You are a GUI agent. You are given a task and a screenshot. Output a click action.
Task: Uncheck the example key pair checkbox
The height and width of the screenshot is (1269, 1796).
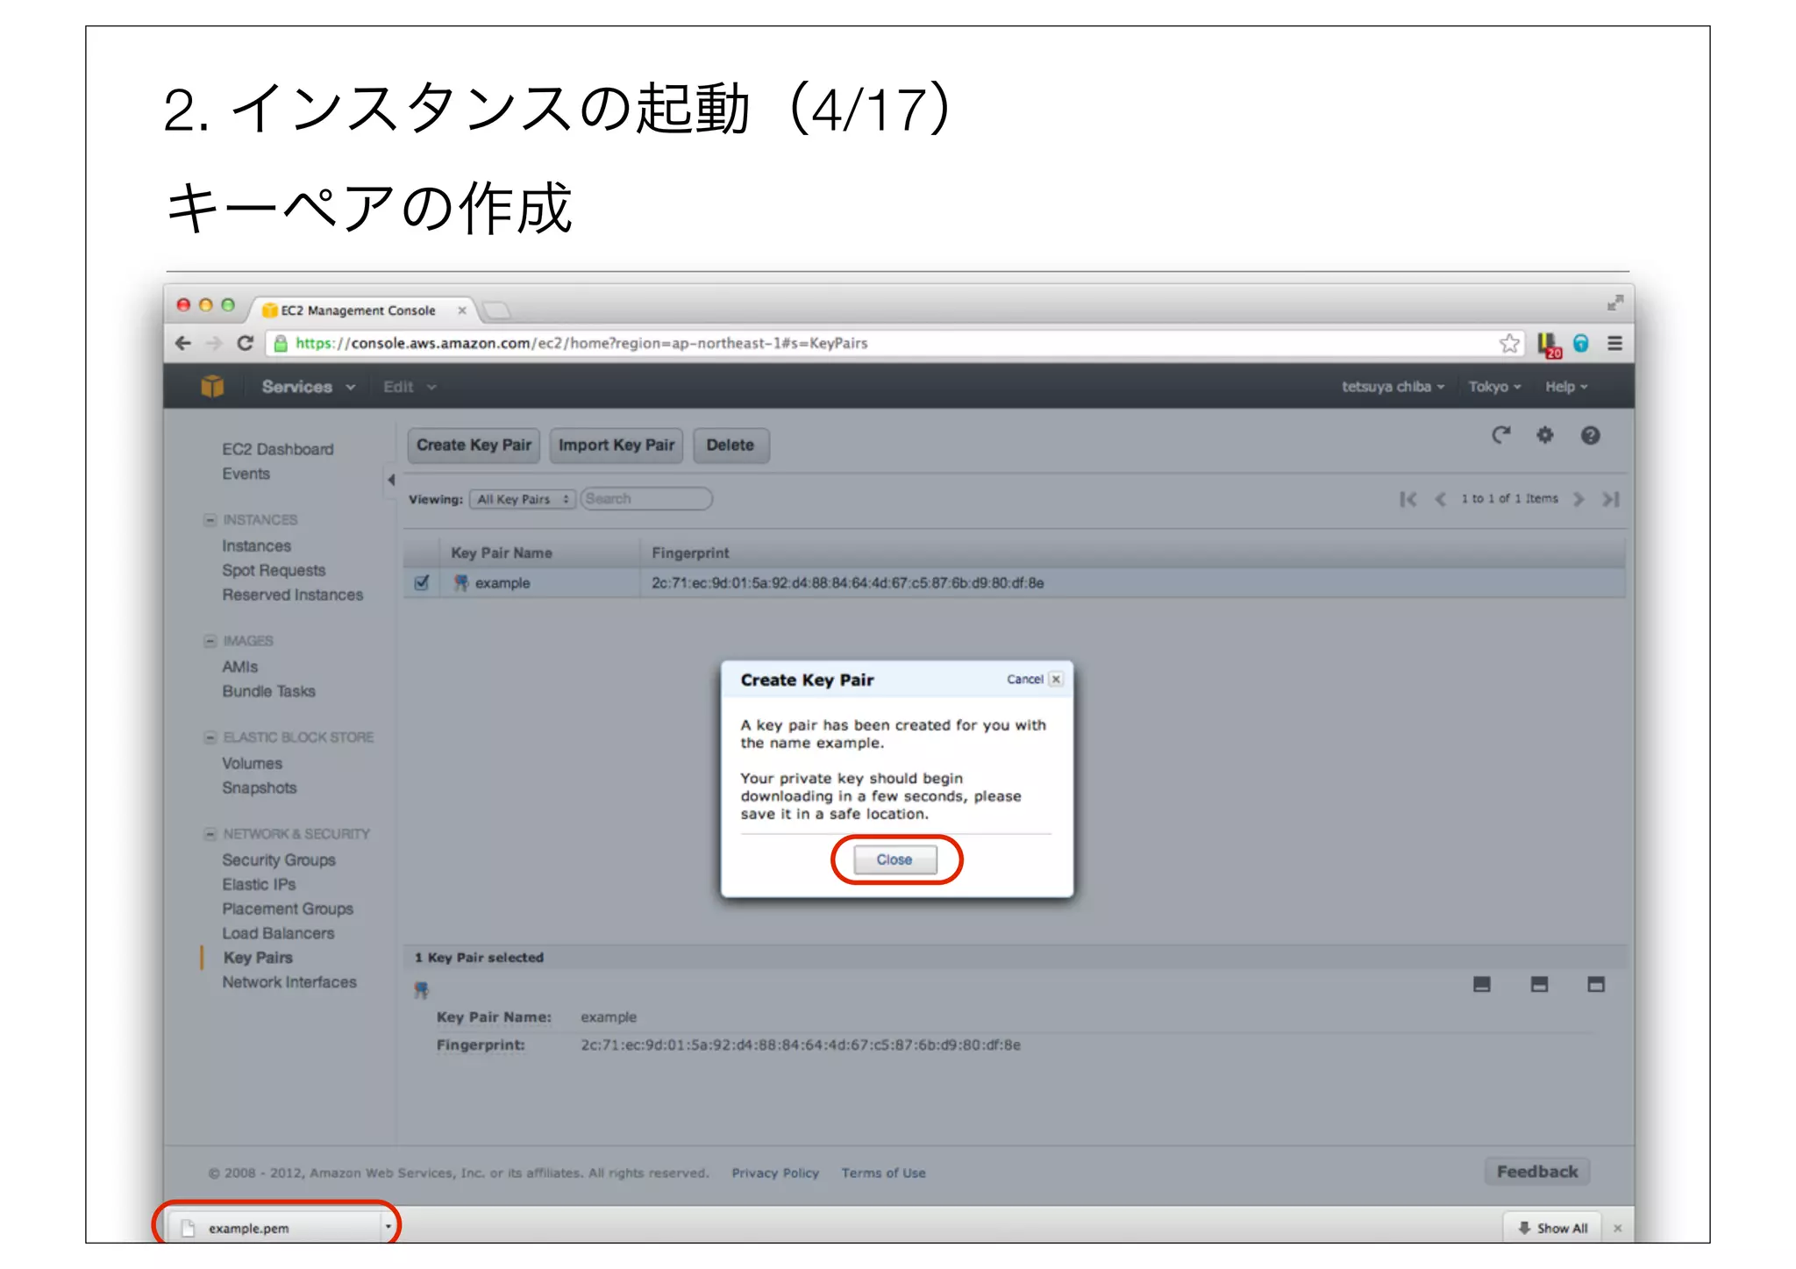click(422, 582)
